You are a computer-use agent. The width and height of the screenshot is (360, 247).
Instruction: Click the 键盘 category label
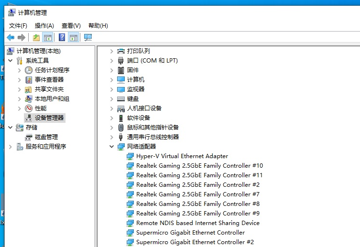133,99
